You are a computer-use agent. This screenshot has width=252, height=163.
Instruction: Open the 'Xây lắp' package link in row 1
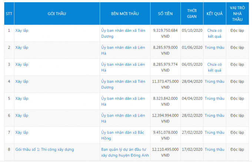tap(22, 31)
